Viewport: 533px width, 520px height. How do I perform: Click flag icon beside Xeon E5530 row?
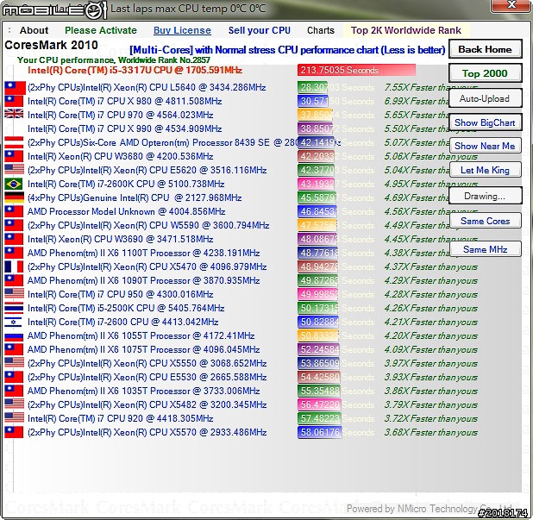click(x=15, y=377)
